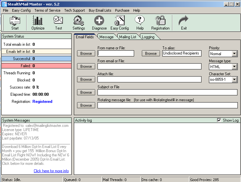241x182 pixels.
Task: Click the Subject or File input field
Action: 167,92
